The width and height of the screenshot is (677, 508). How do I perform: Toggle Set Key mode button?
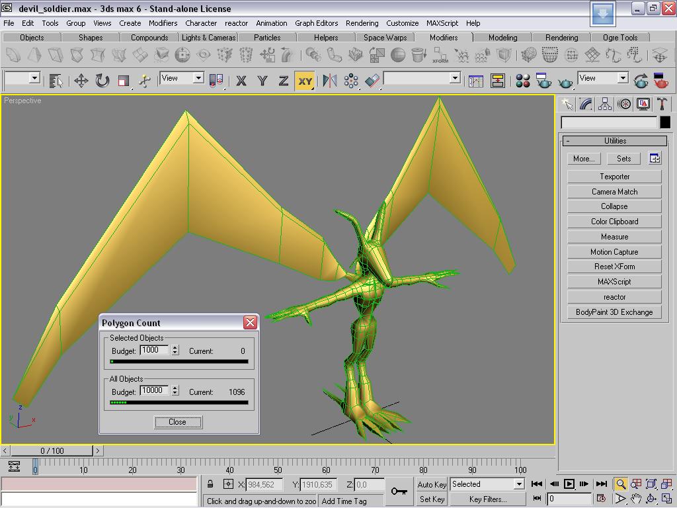pos(432,499)
